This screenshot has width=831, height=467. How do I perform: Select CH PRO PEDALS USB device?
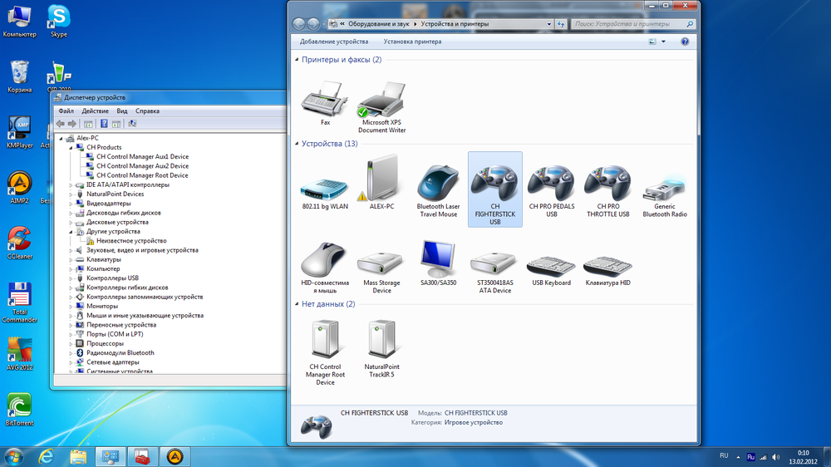[x=551, y=191]
